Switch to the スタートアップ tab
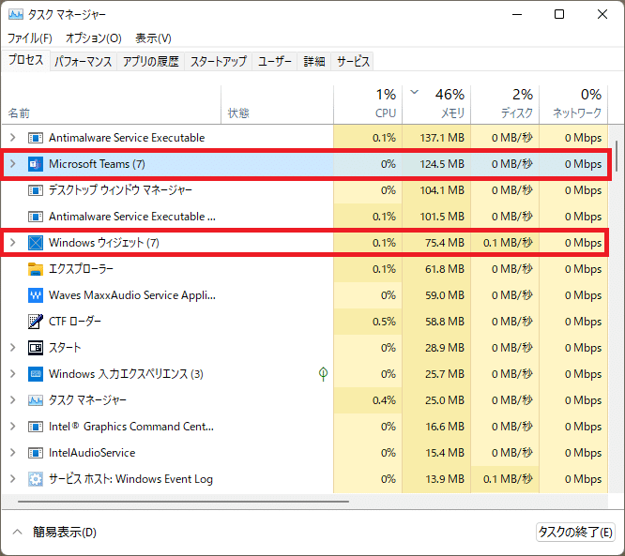The width and height of the screenshot is (625, 556). point(218,61)
